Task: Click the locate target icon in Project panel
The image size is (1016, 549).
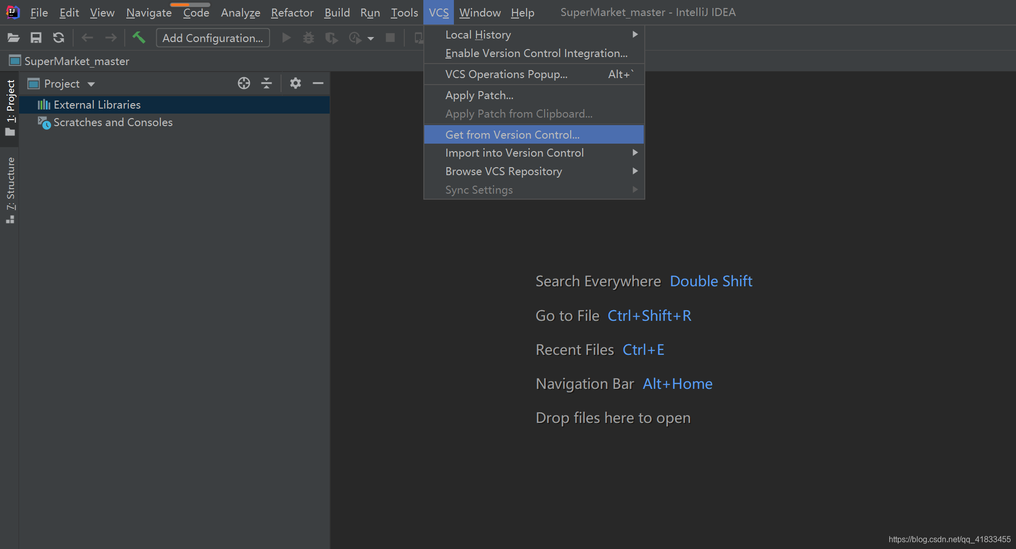Action: point(244,84)
